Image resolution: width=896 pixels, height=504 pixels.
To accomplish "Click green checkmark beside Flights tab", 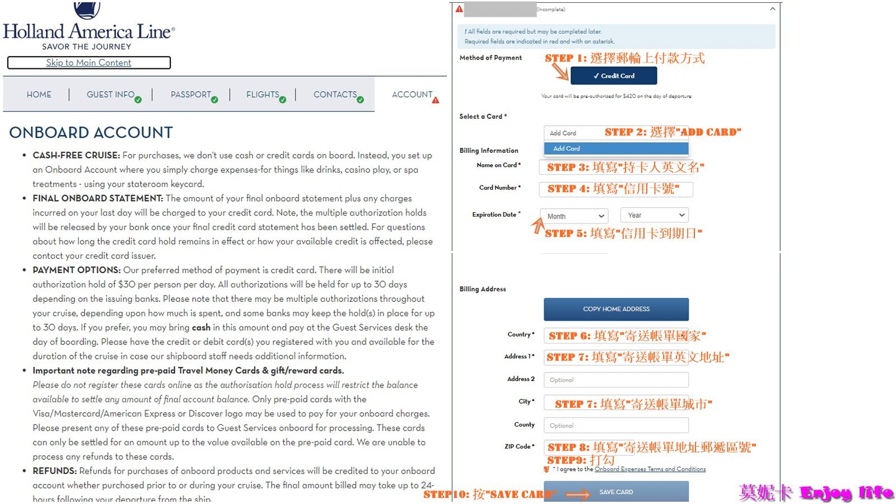I will point(282,100).
